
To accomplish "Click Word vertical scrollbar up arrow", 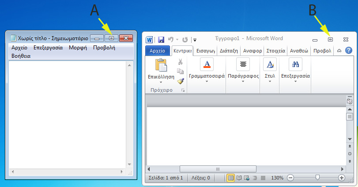I will 350,109.
